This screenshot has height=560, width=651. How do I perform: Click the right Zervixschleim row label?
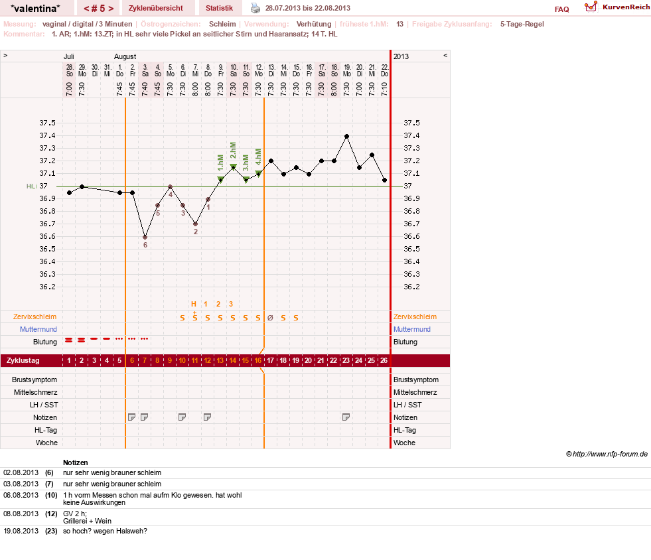click(x=415, y=316)
